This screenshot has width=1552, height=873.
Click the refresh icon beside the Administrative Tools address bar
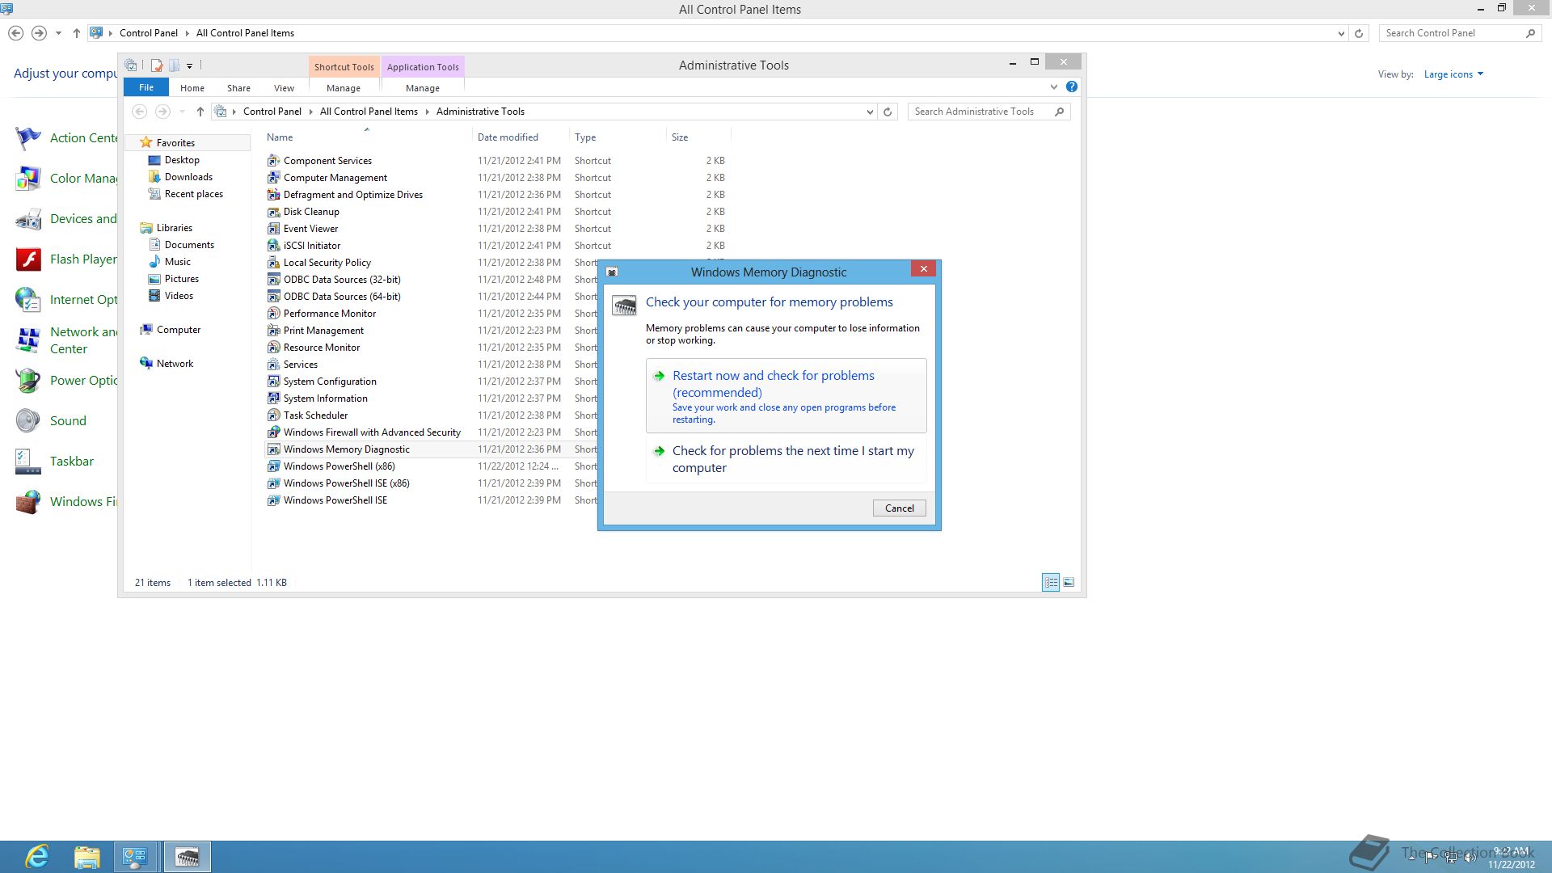coord(888,112)
